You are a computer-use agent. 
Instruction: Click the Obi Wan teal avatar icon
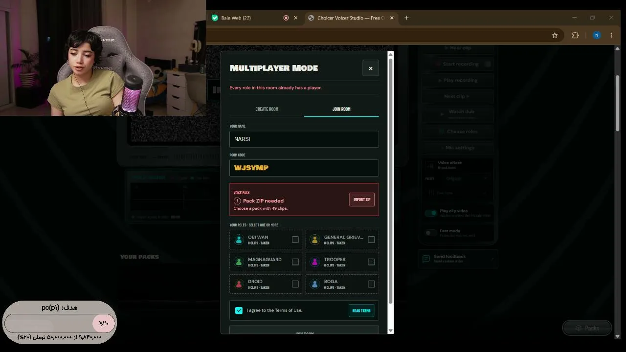[239, 240]
